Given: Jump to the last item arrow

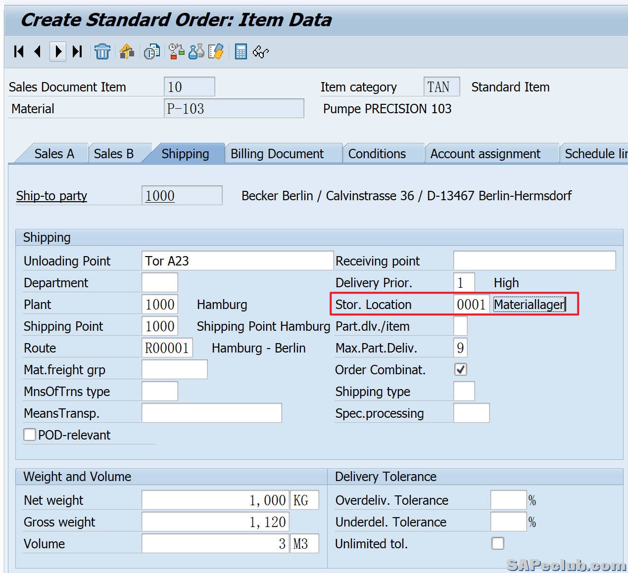Looking at the screenshot, I should click(77, 51).
